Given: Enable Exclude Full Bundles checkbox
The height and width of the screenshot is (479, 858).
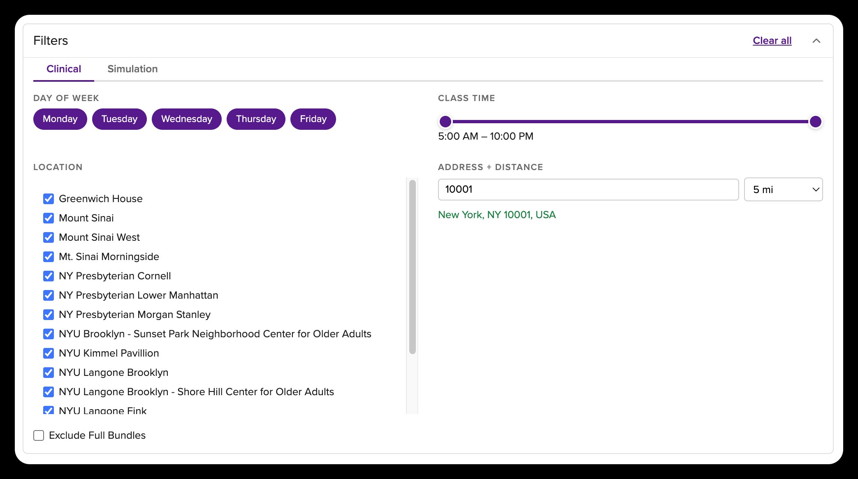Looking at the screenshot, I should coord(39,435).
